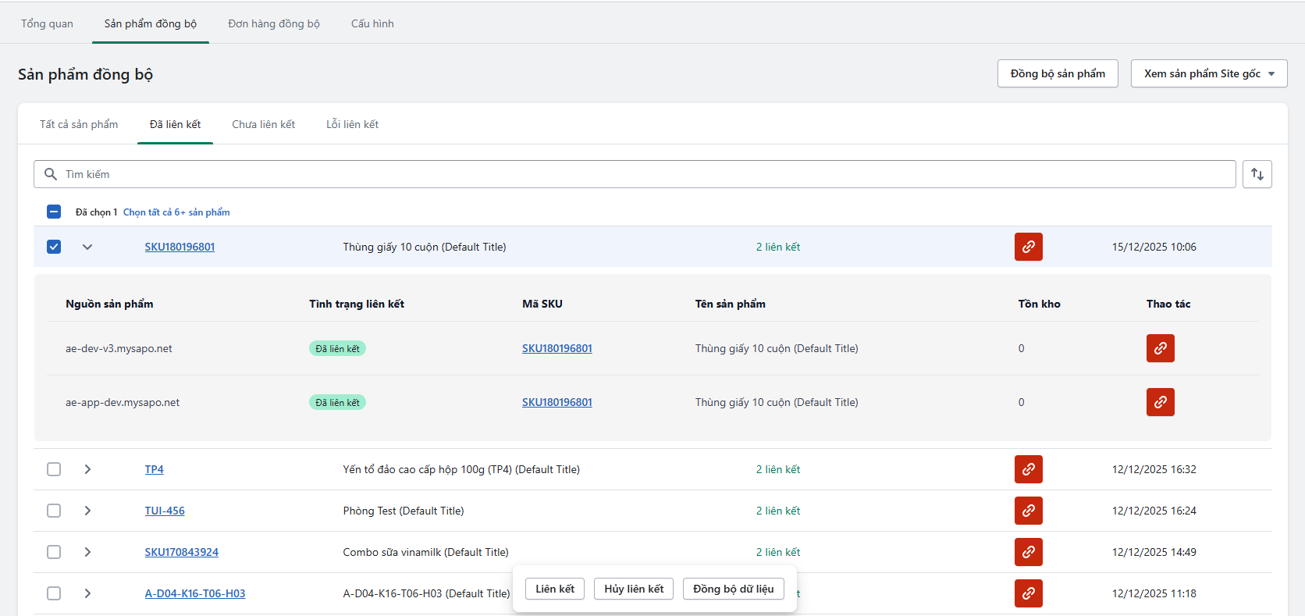Viewport: 1305px width, 616px height.
Task: Toggle the select-all header checkbox
Action: point(54,212)
